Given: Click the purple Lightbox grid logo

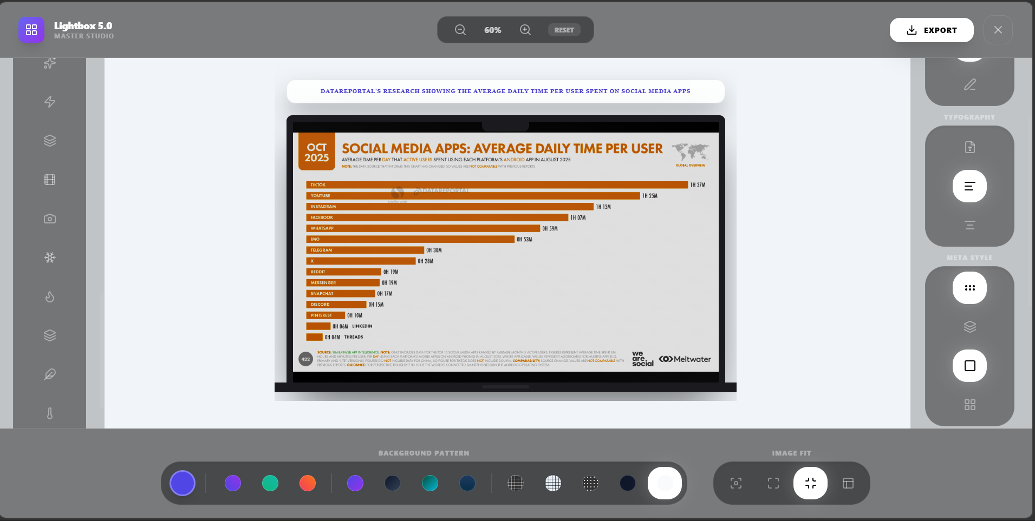Looking at the screenshot, I should pos(31,30).
